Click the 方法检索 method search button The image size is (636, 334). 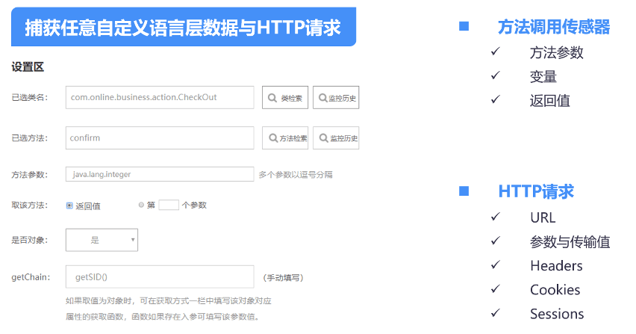284,138
